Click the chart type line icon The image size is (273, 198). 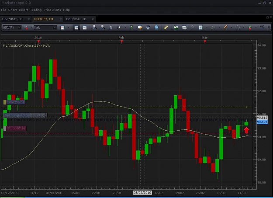[x=62, y=28]
